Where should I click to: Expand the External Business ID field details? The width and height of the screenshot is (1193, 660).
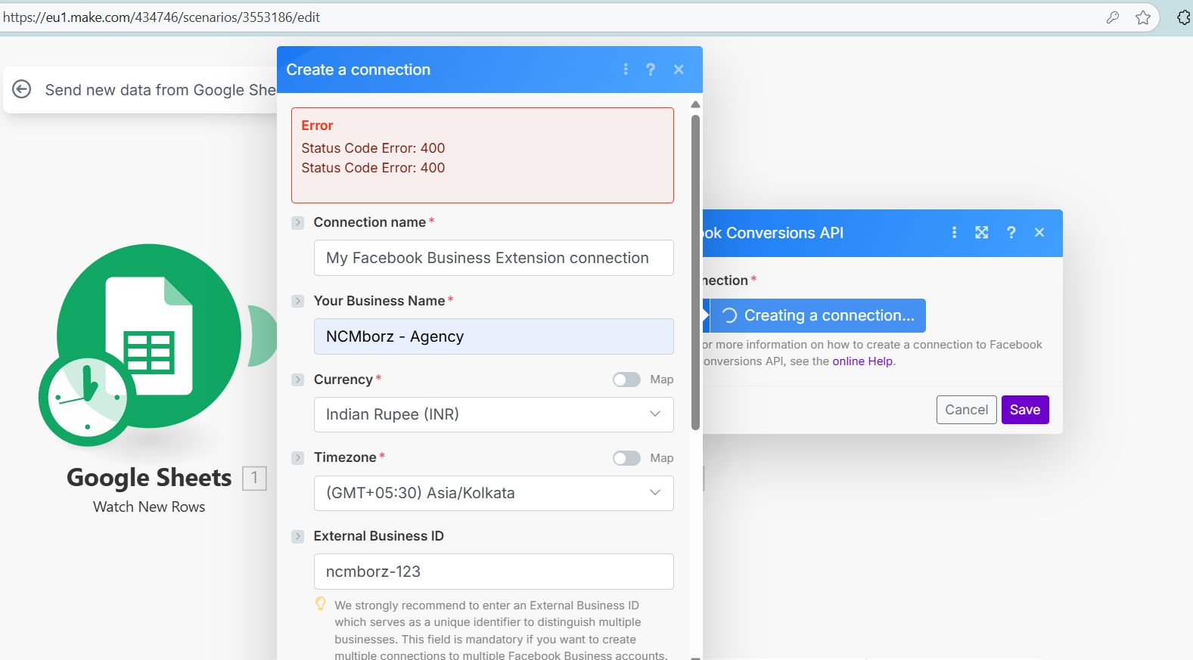point(298,537)
